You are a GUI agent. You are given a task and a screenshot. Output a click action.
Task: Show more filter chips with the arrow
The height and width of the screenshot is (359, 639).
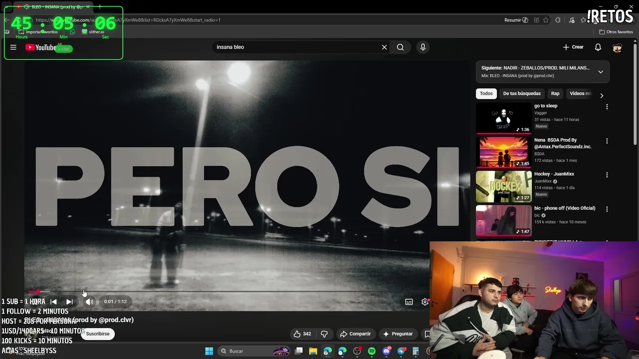[x=602, y=95]
